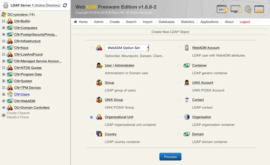Click the Container globe icon
This screenshot has height=165, width=270.
pos(187,65)
